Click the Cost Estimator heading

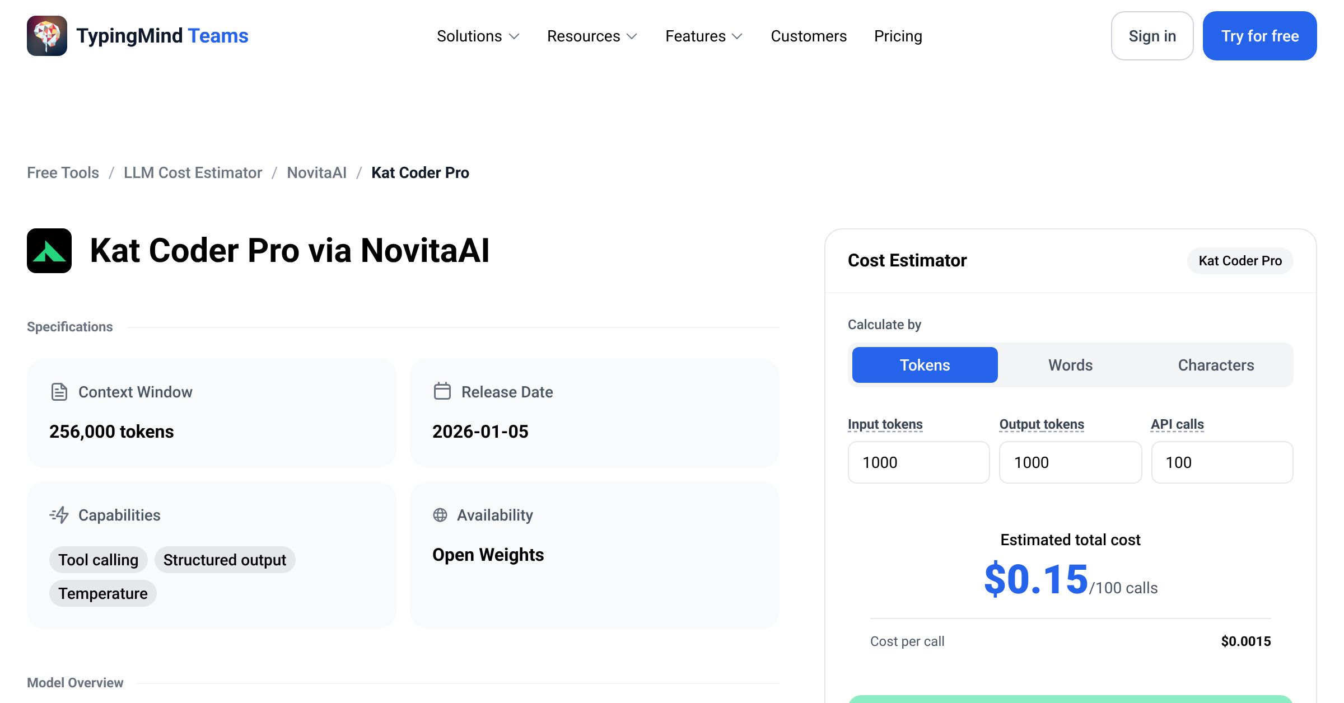[x=907, y=260]
